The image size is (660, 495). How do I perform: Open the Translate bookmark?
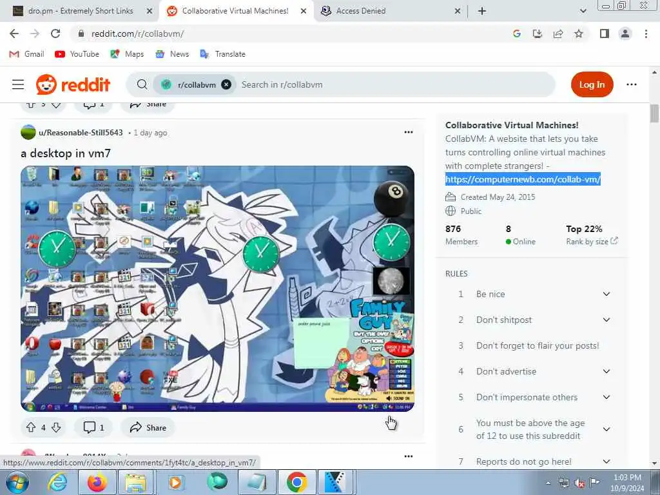coord(222,54)
